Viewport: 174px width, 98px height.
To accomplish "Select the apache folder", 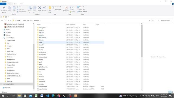I will [x=41, y=30].
